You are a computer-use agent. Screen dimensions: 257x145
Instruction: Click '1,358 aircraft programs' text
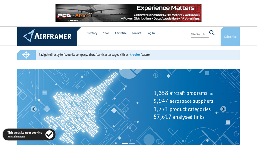click(x=180, y=93)
